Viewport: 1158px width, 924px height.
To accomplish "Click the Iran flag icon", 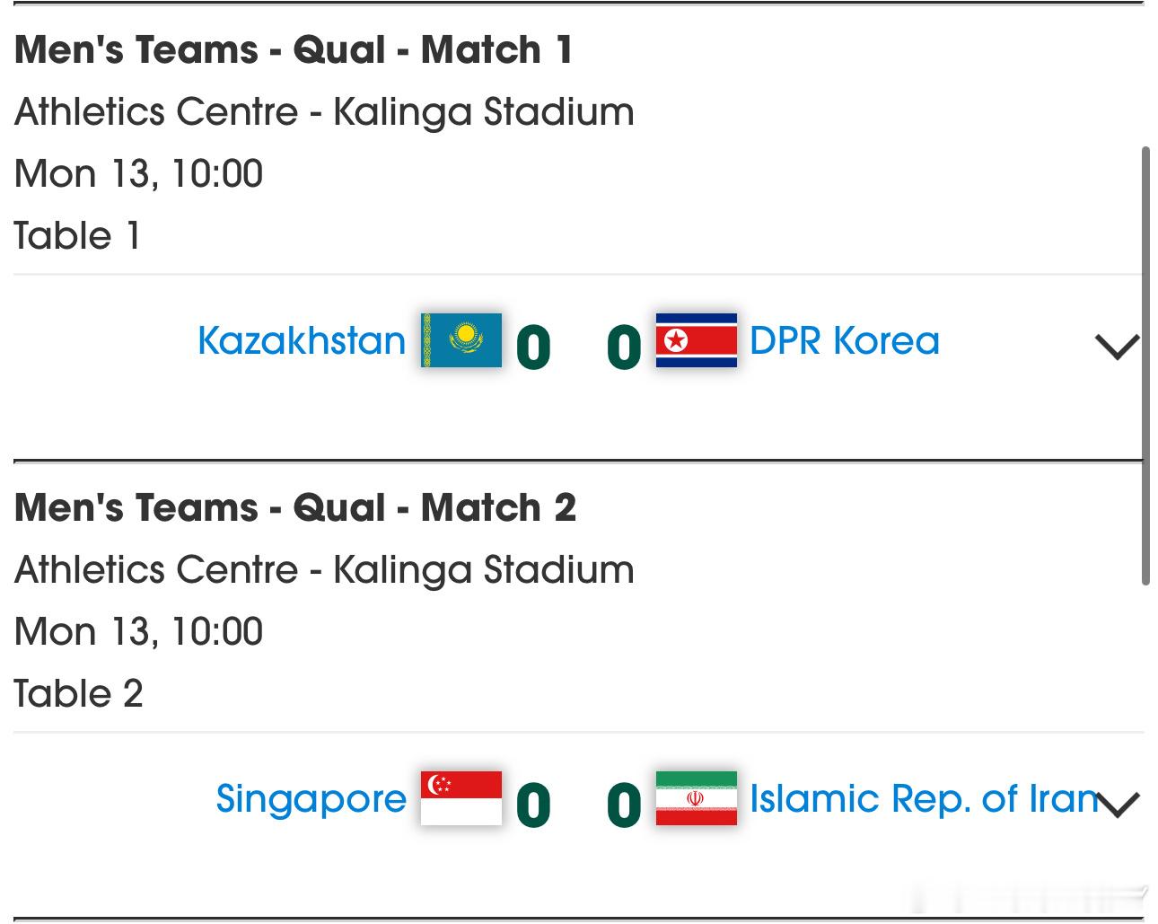I will [696, 798].
